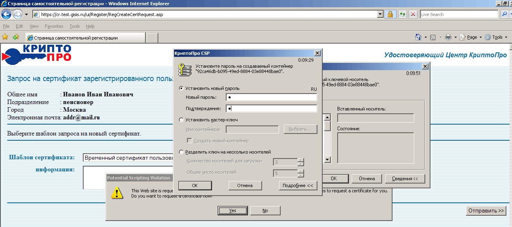Click the RSS feeds icon
Image resolution: width=512 pixels, height=227 pixels.
[433, 37]
